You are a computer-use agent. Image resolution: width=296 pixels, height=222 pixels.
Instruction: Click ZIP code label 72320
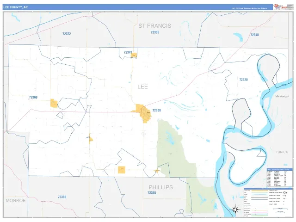pyautogui.click(x=243, y=80)
